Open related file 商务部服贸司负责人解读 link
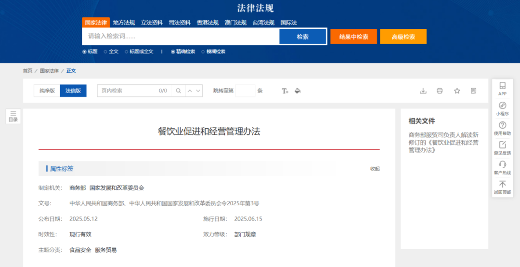This screenshot has height=267, width=520. click(443, 142)
